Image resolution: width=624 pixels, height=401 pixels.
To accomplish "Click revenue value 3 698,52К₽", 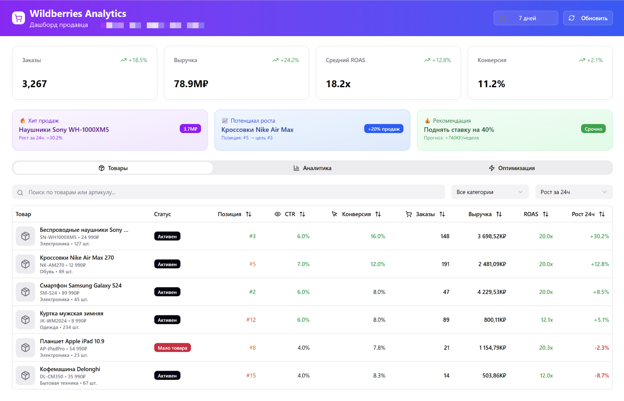I will coord(492,236).
